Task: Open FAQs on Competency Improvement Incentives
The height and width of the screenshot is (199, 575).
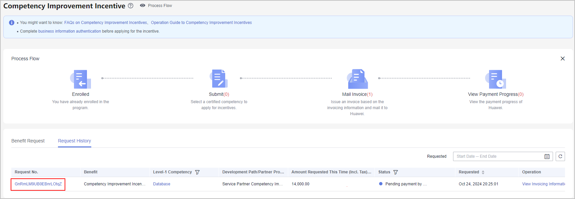Action: (106, 23)
